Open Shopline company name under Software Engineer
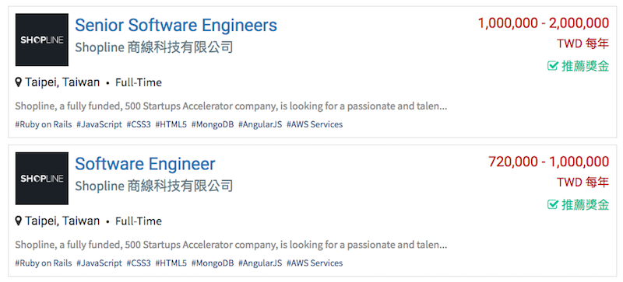The image size is (623, 282). (x=153, y=186)
